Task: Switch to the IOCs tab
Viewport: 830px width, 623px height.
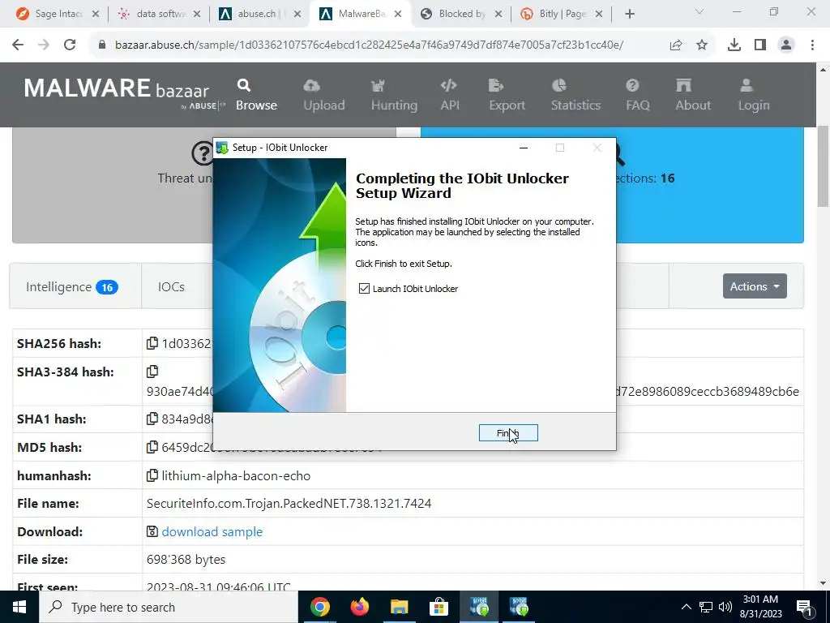Action: click(x=171, y=286)
